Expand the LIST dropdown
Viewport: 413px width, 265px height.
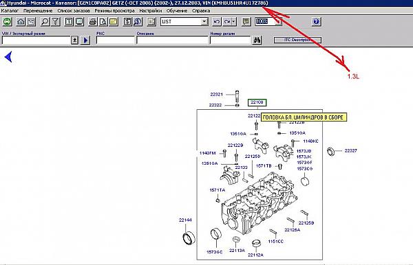(204, 21)
